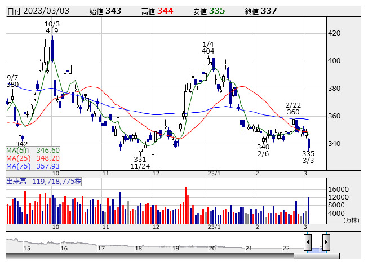368x265 pixels.
Task: Click the 1/4 high annotation of 404
Action: tap(208, 48)
